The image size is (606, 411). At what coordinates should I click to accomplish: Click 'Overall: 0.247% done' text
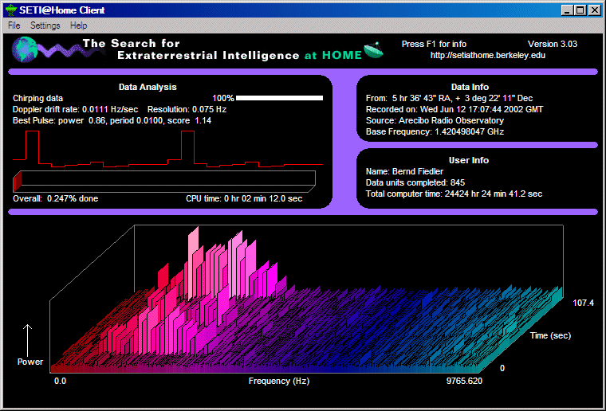(x=56, y=198)
